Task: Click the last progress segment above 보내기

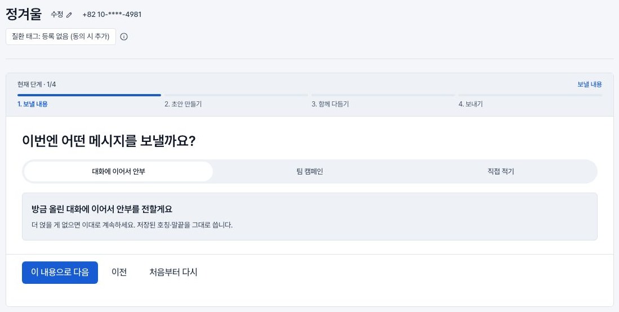Action: (530, 95)
